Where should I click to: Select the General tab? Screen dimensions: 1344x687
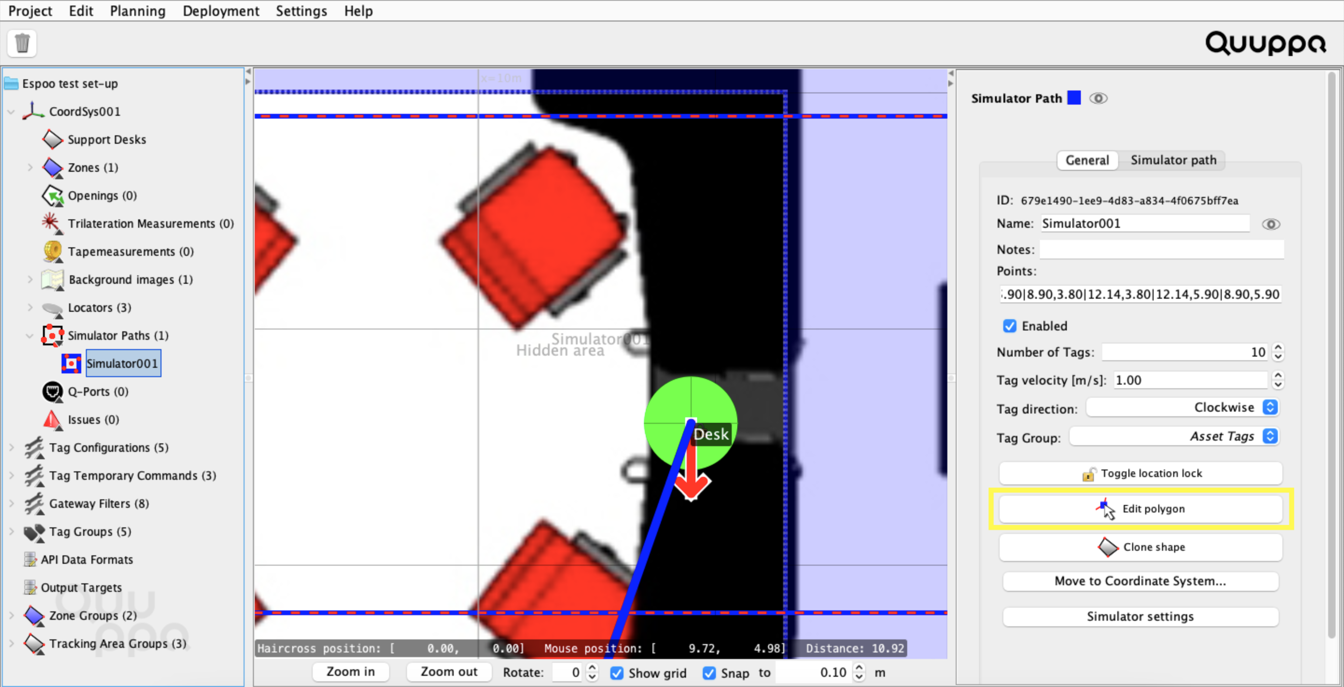point(1087,160)
